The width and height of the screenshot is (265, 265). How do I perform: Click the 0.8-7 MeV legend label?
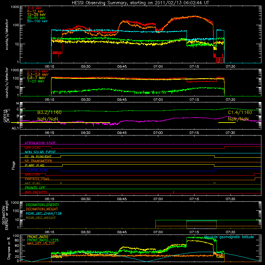pos(36,78)
